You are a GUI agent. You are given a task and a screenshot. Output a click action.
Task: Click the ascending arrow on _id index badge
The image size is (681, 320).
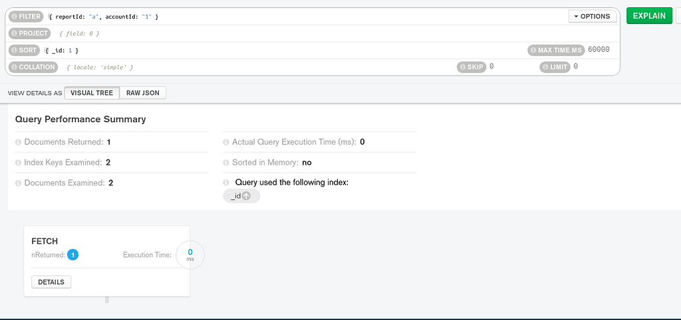246,196
